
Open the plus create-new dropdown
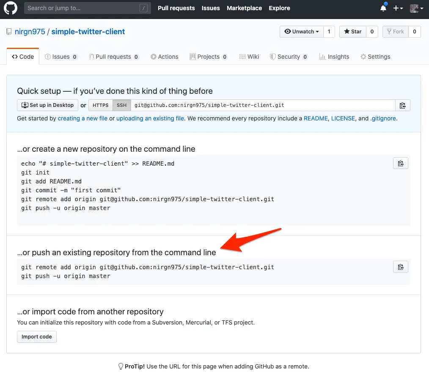click(x=398, y=8)
